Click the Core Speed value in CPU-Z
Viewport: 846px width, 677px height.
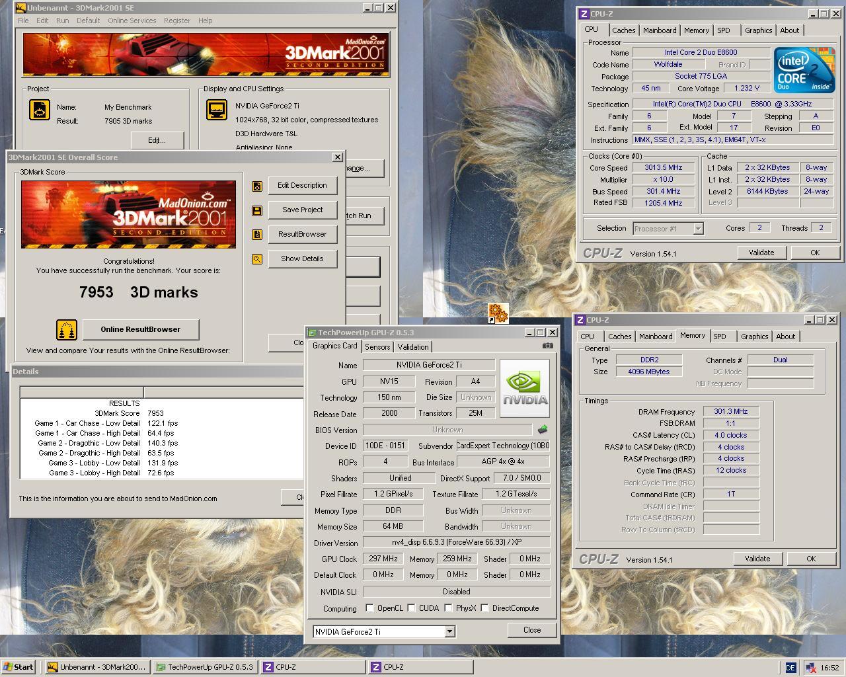tap(663, 168)
